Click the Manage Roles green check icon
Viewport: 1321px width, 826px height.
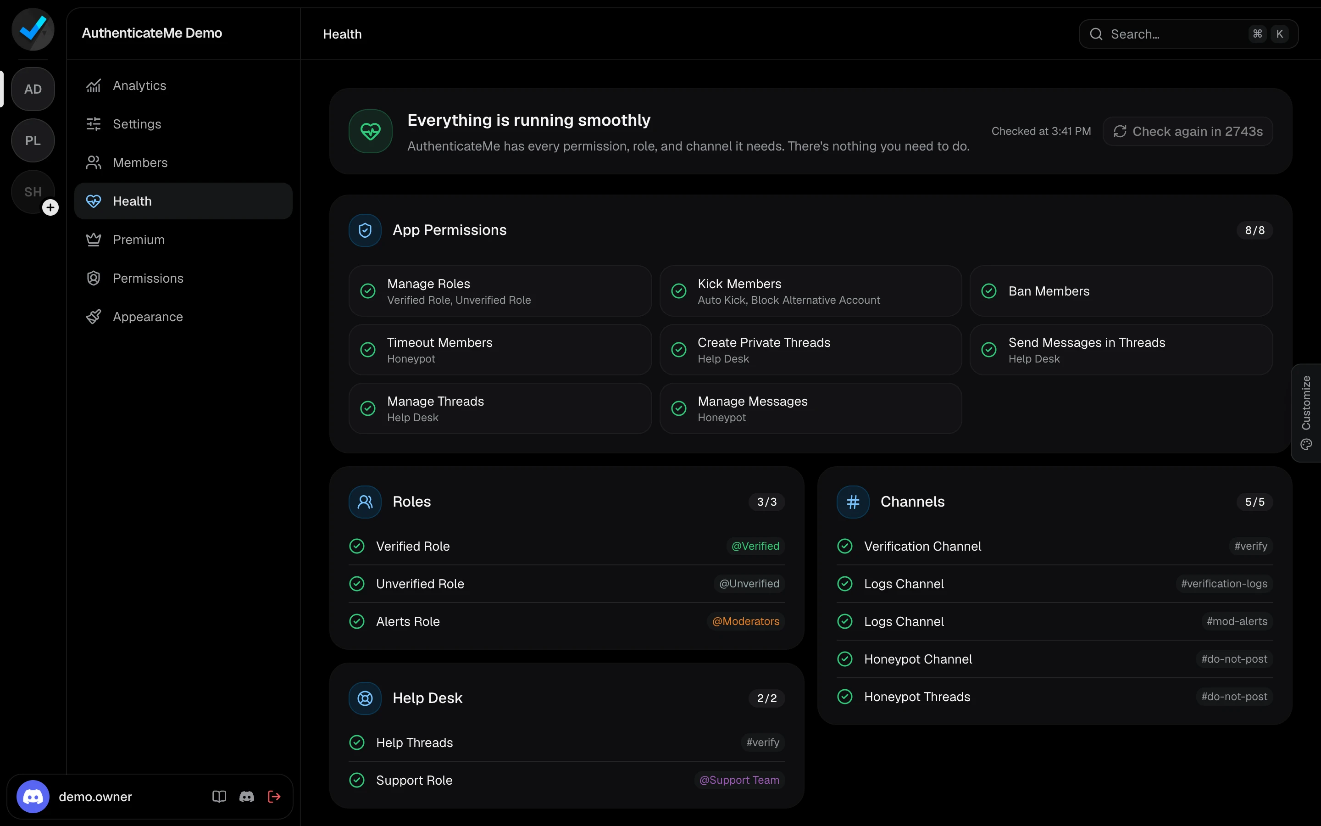(x=368, y=290)
